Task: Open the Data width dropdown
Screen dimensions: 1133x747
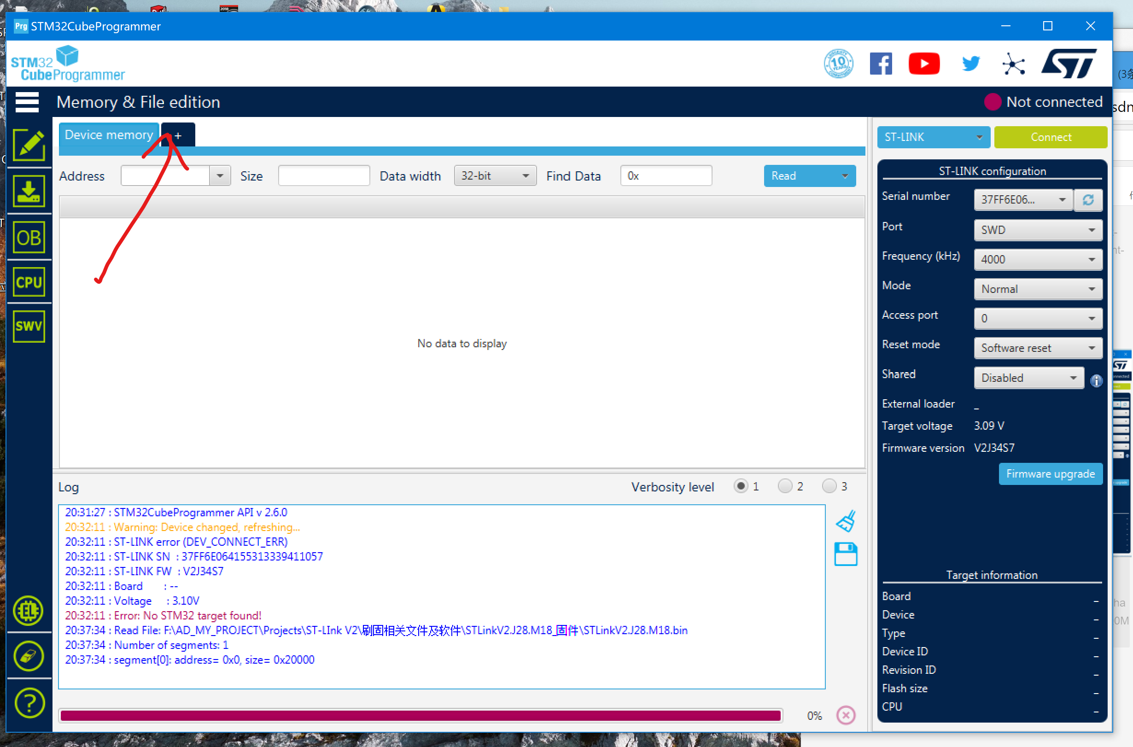Action: (495, 175)
